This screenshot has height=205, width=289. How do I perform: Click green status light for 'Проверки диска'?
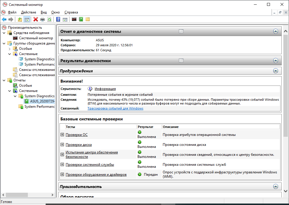coord(140,142)
